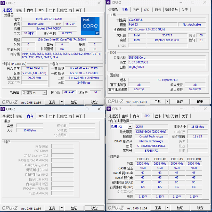This screenshot has height=212, width=212.
Task: Expand 工具 dropdown arrow in mainboard window
Action: point(168,101)
